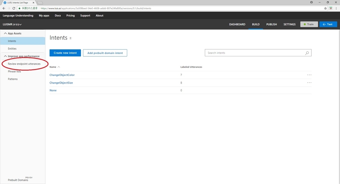Open the help icon beside Intents heading

click(70, 38)
